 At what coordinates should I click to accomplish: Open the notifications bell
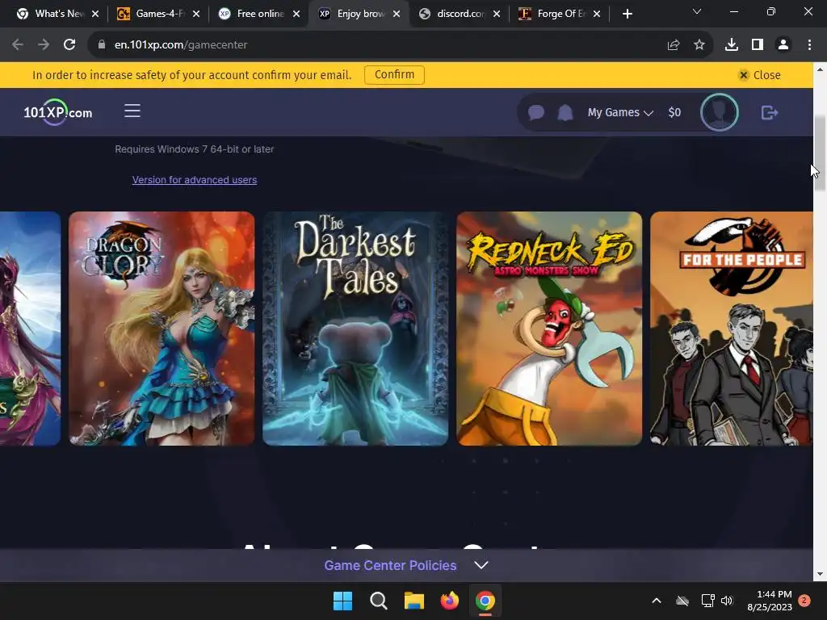[565, 112]
